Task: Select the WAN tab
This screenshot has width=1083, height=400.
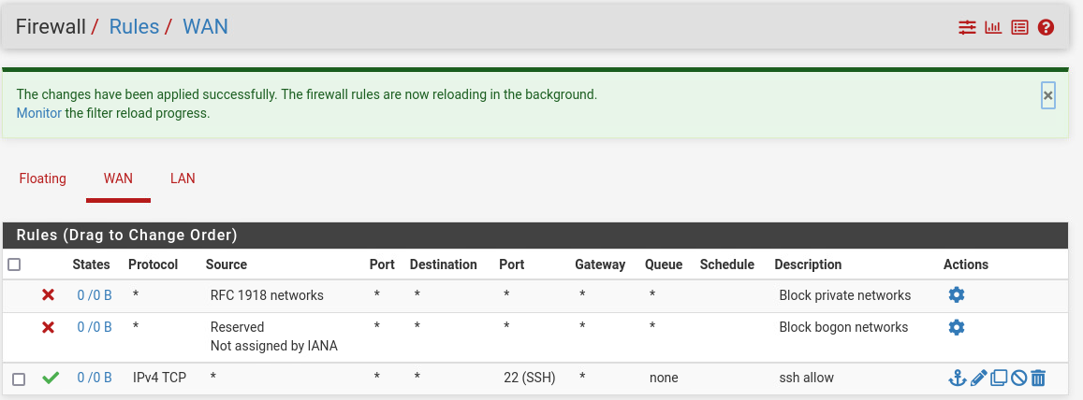Action: coord(118,178)
